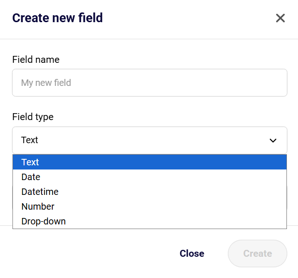Cancel the dialog using Close text button
This screenshot has width=298, height=278.
point(192,254)
